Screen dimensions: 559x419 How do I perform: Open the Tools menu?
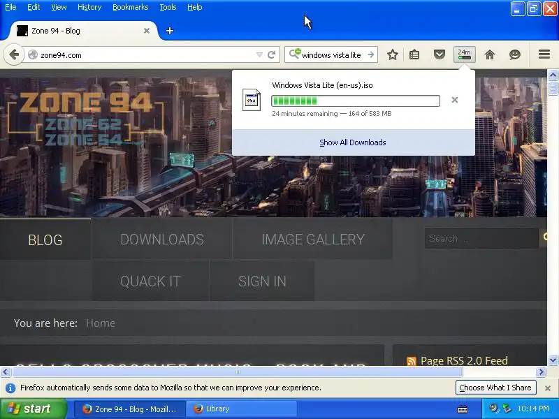pos(168,7)
